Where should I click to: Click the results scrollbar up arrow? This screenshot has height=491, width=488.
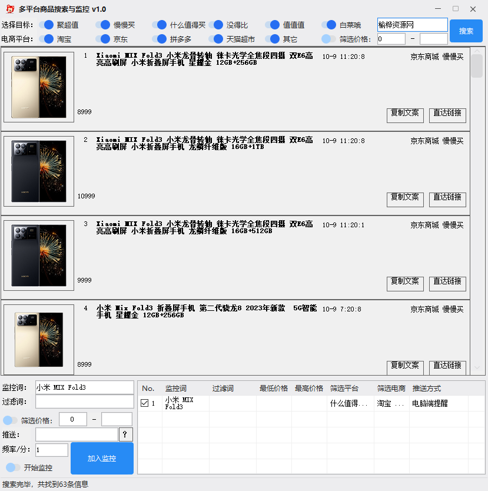pyautogui.click(x=477, y=51)
